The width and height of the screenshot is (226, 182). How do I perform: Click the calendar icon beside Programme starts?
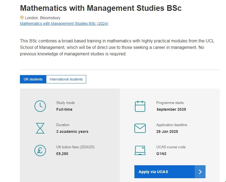point(140,106)
